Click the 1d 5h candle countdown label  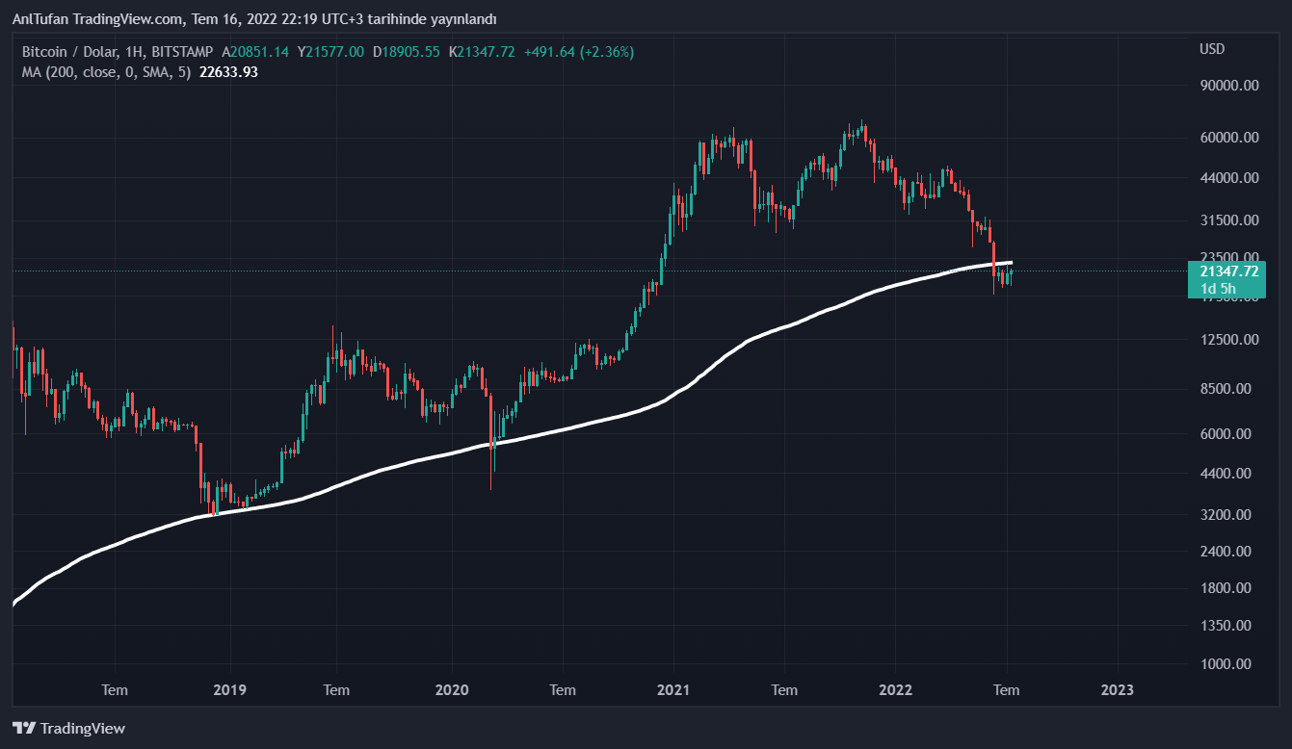pyautogui.click(x=1219, y=289)
